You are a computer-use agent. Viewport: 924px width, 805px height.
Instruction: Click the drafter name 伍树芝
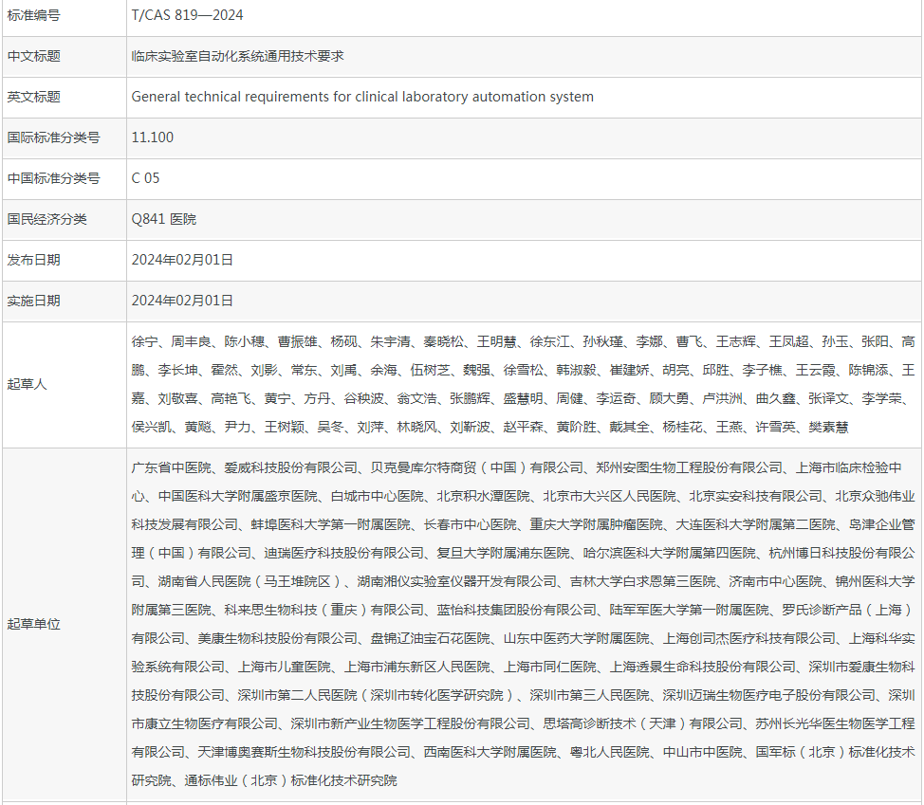[x=430, y=371]
